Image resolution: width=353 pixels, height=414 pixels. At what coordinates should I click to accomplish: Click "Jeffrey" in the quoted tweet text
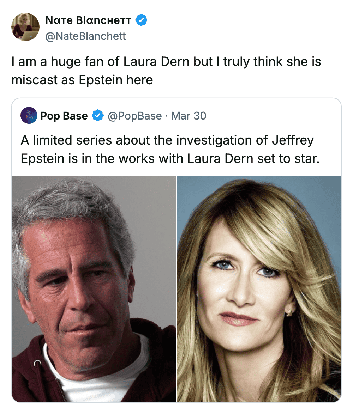click(292, 140)
